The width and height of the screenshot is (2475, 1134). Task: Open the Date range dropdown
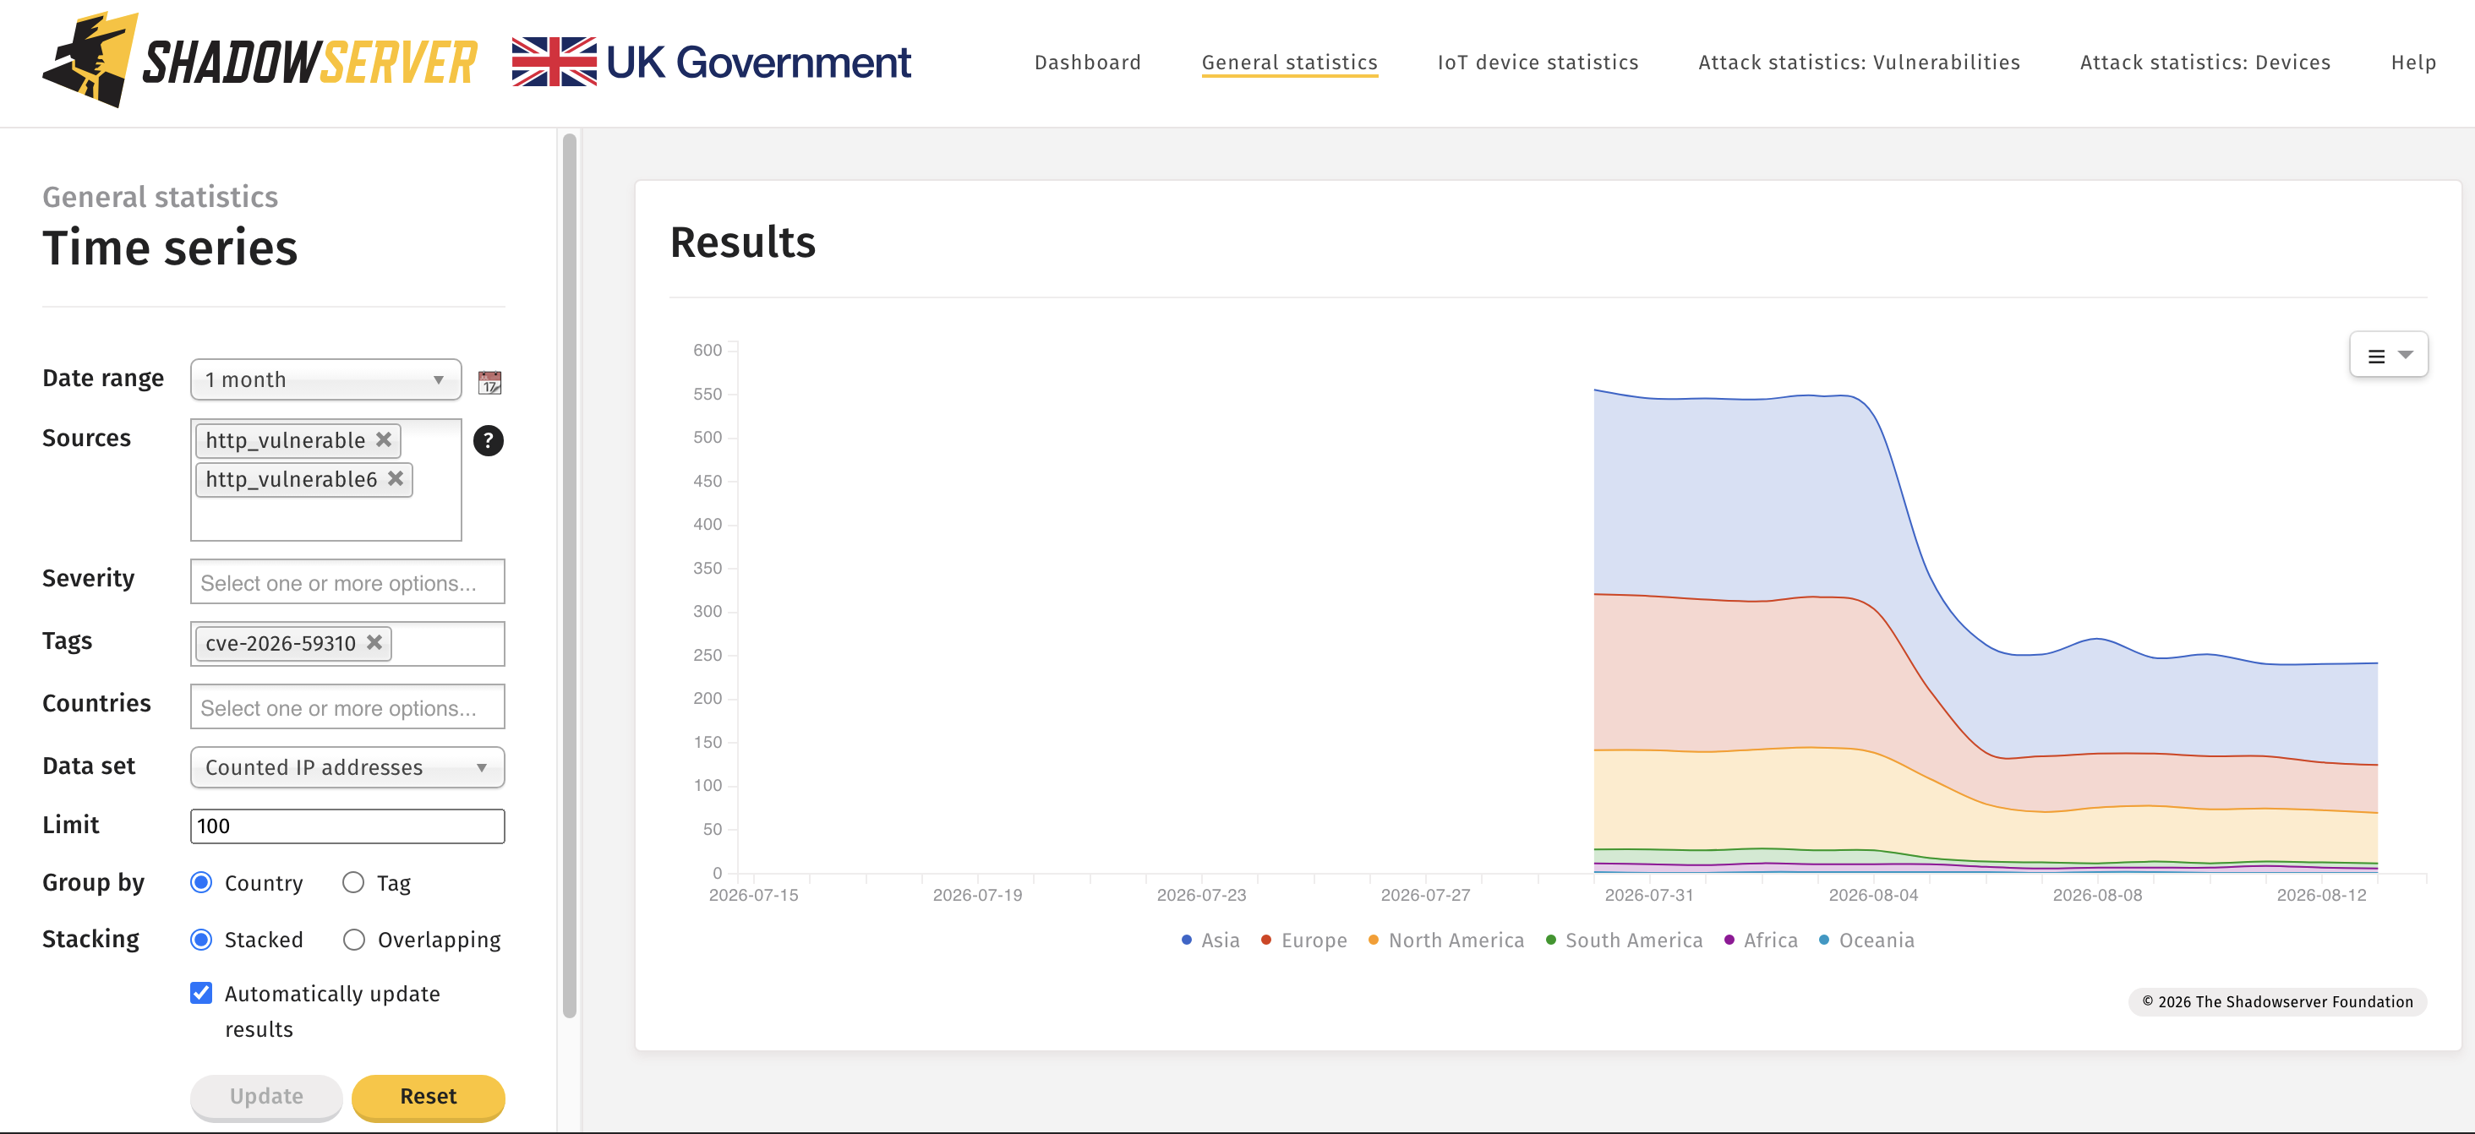pos(325,379)
